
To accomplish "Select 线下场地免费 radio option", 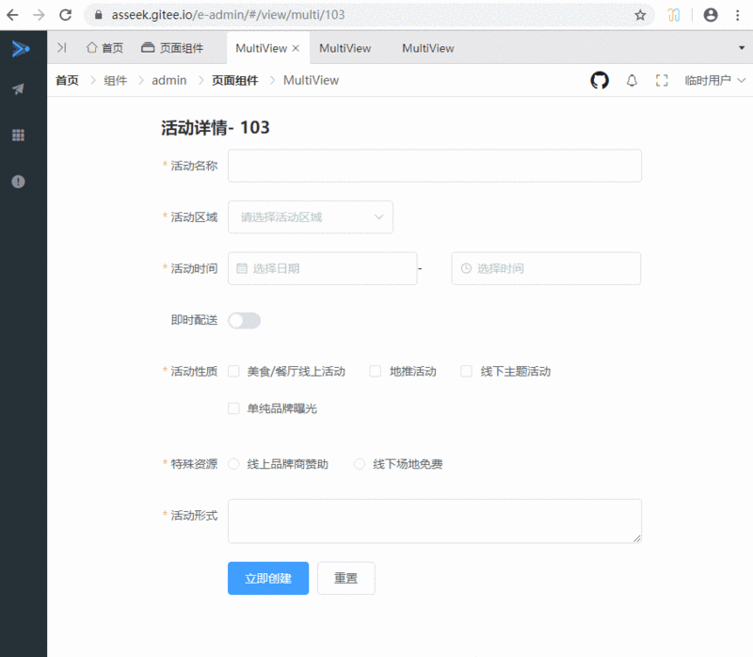I will click(x=360, y=464).
